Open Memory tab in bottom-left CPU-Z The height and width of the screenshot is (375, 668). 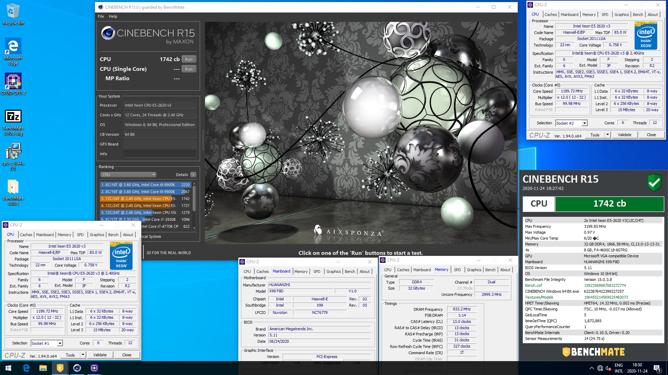64,235
